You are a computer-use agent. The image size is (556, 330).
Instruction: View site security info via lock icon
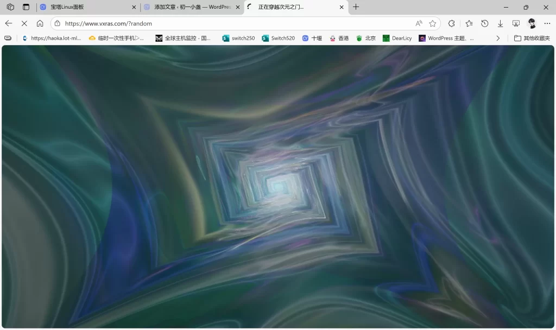pyautogui.click(x=57, y=23)
